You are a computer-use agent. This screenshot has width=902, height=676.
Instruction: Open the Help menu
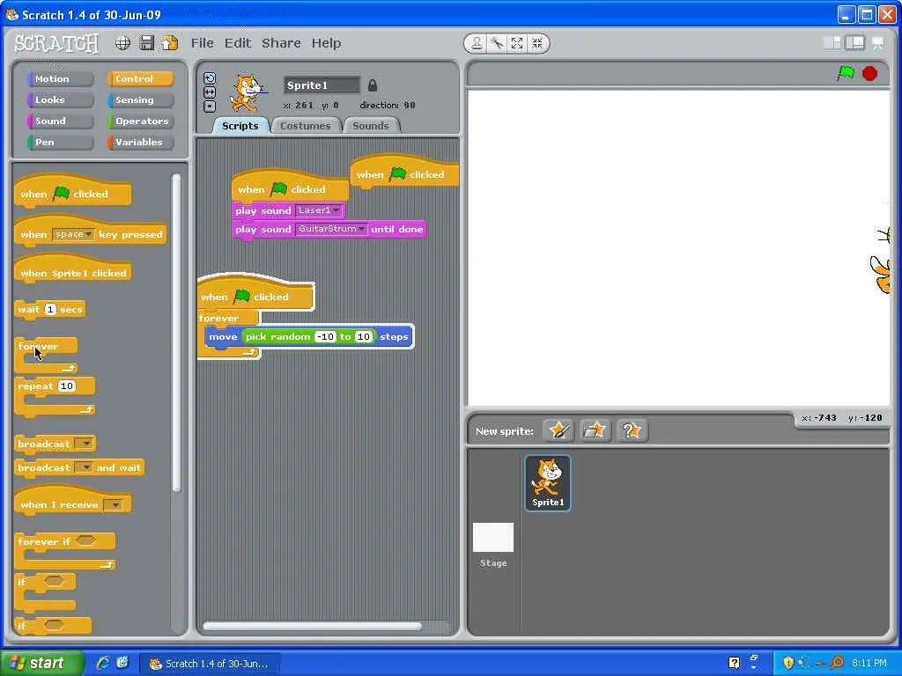pos(326,43)
